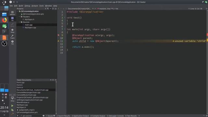Split the Open Documents panel
Screen dimensions: 208x117
(x=53, y=80)
